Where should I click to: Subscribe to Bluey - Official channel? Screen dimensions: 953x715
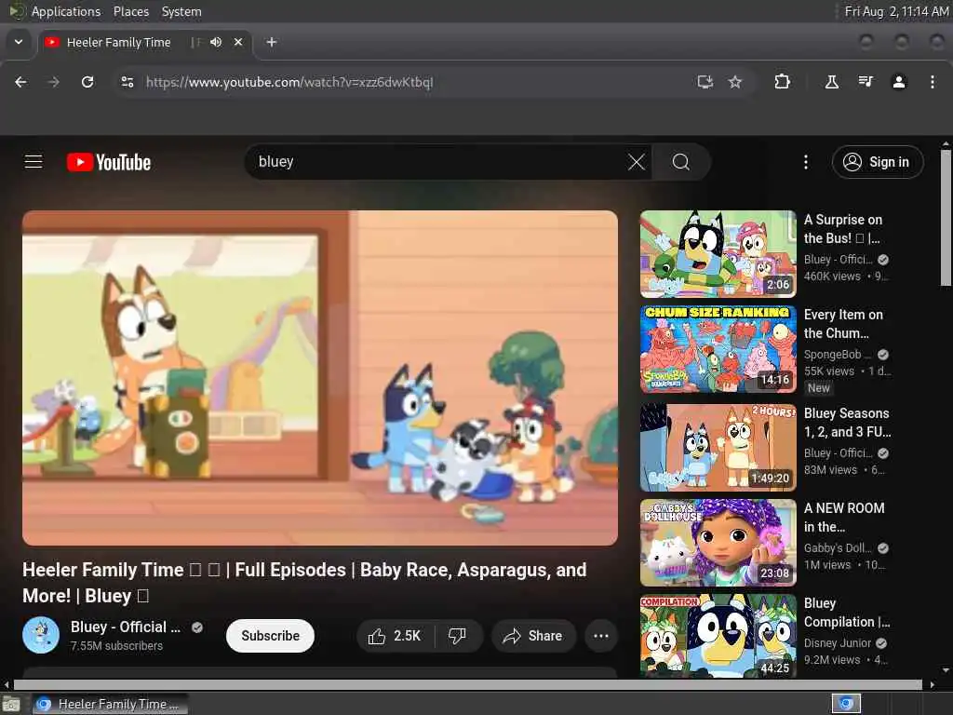[271, 636]
